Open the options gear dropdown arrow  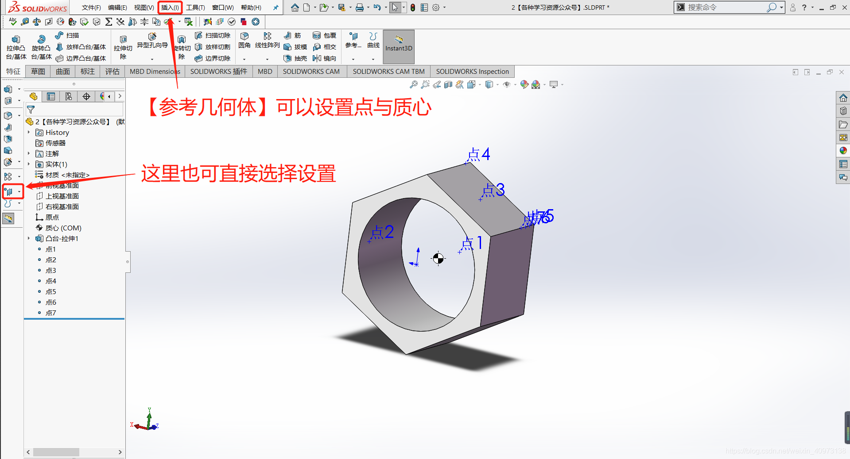[445, 8]
